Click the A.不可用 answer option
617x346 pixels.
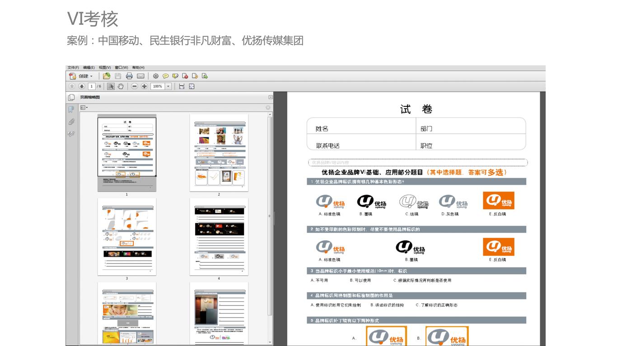pos(319,280)
